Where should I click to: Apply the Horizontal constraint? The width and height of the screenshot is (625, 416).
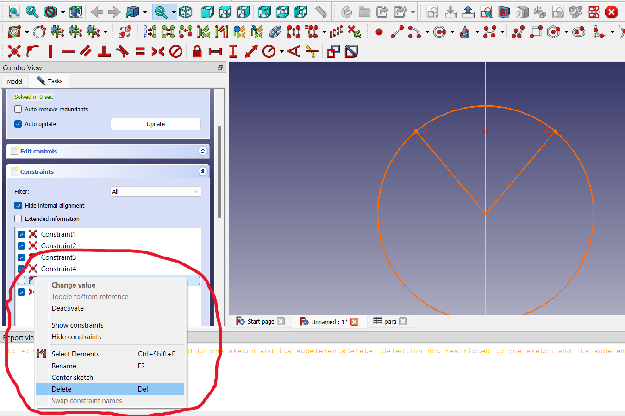68,51
